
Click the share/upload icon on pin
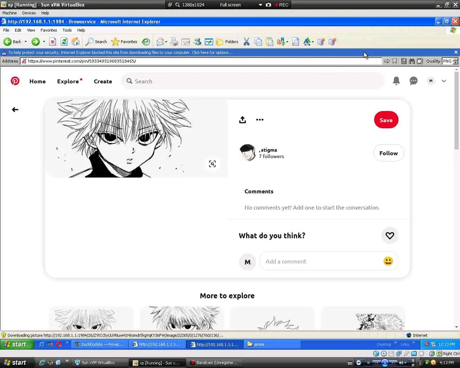[x=243, y=120]
